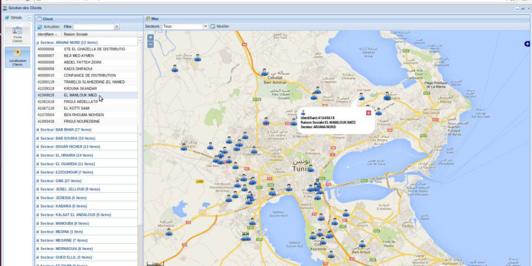Close the client info popup on map
Image resolution: width=532 pixels, height=266 pixels.
click(368, 112)
